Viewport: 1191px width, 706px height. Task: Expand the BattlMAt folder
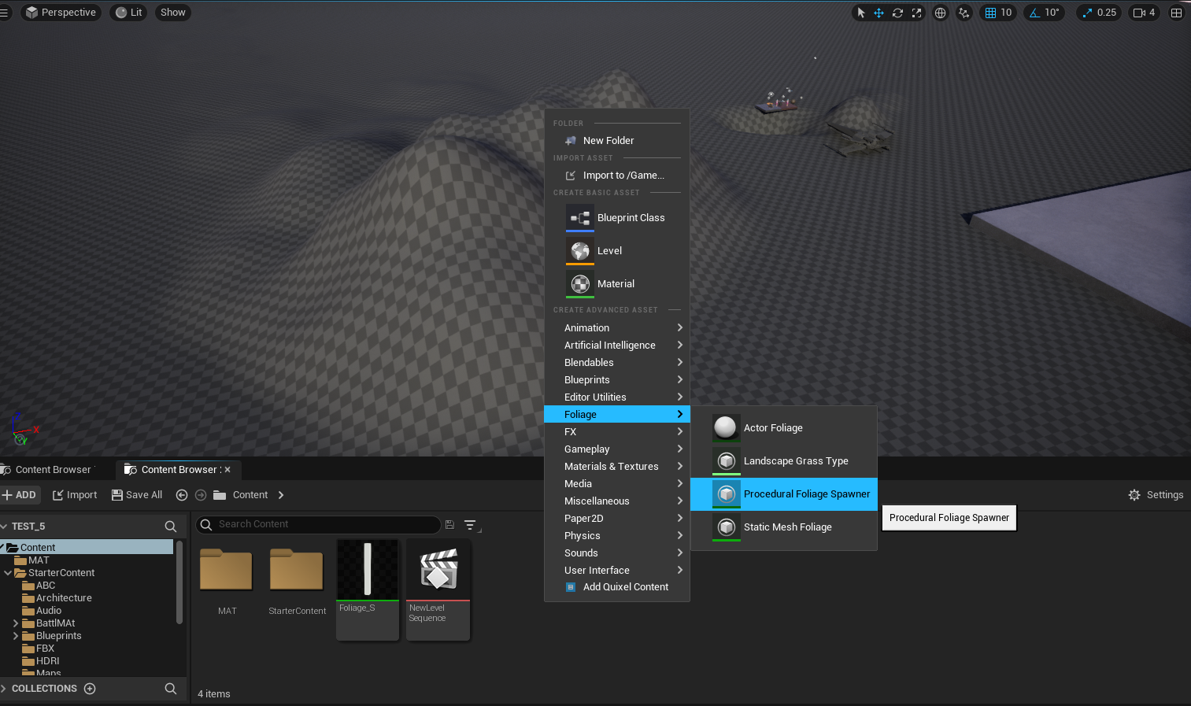[x=16, y=623]
